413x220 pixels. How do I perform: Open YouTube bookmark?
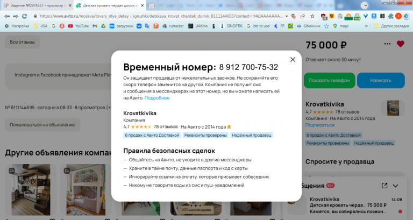tap(78, 26)
